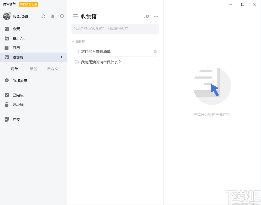
Task: Open the ... more options menu
Action: (x=156, y=16)
